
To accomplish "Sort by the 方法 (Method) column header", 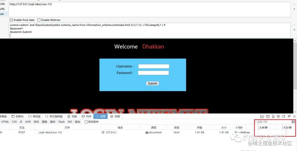I will 22,128.
